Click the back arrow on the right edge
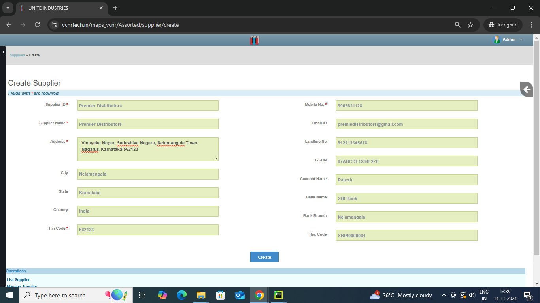Image resolution: width=540 pixels, height=303 pixels. (x=527, y=90)
